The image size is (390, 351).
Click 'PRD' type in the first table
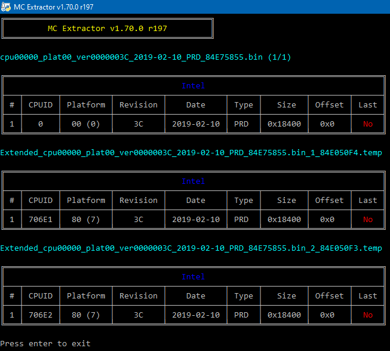(x=241, y=124)
